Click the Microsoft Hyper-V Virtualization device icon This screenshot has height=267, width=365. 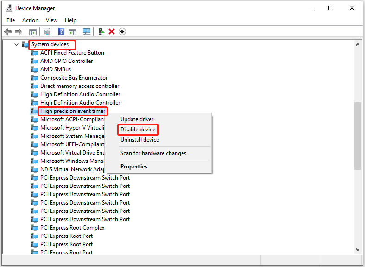click(34, 128)
